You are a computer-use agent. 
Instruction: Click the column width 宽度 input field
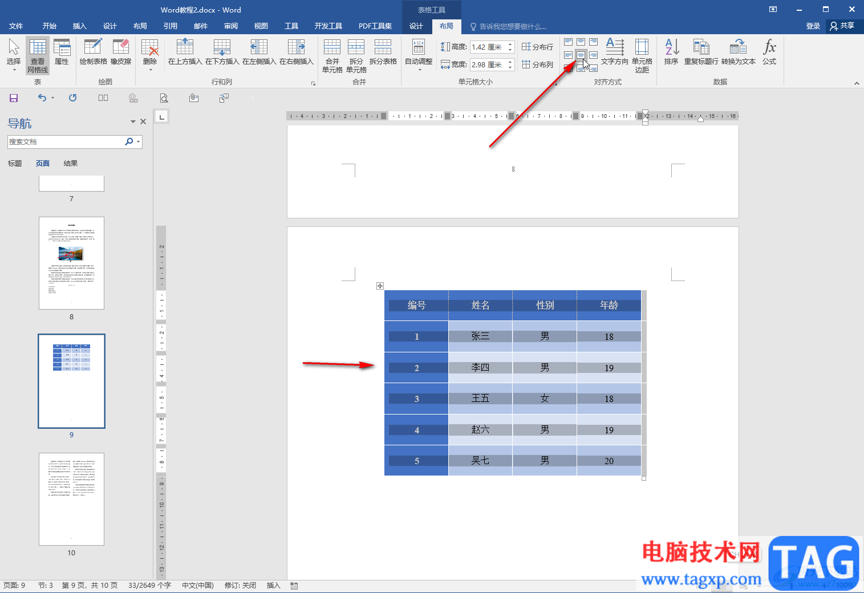[488, 64]
